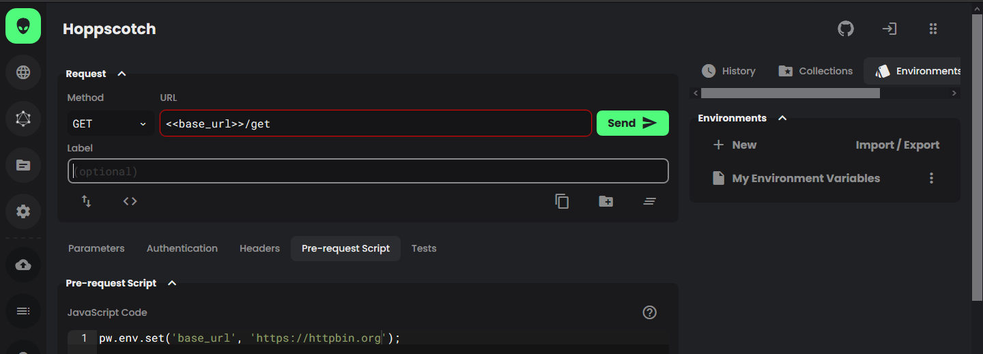Click the clear-all lines icon
This screenshot has width=983, height=354.
click(x=649, y=201)
